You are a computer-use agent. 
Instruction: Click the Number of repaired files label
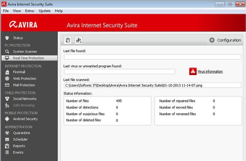177,101
